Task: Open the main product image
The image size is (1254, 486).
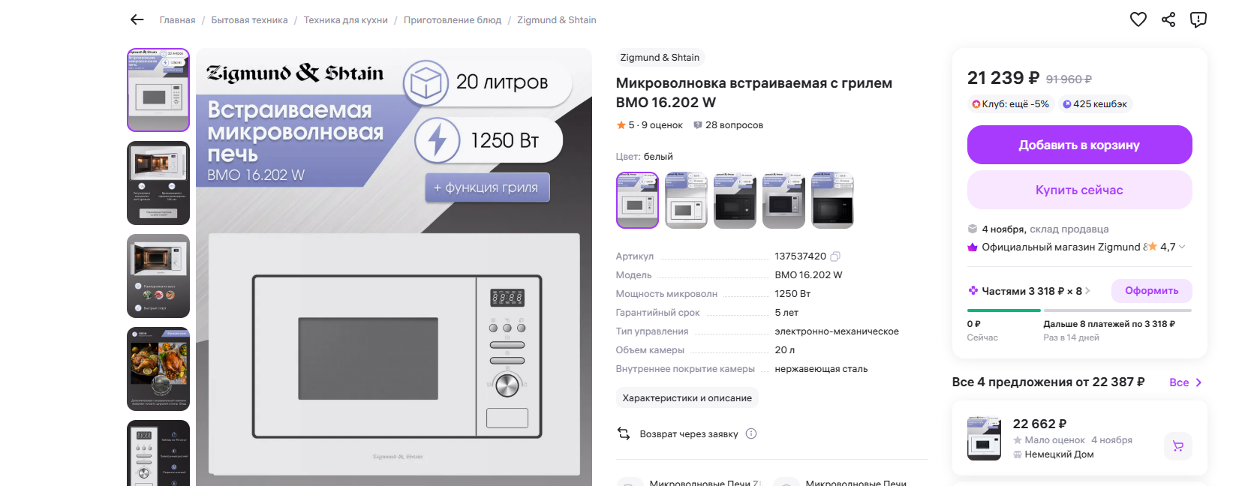Action: [x=394, y=267]
